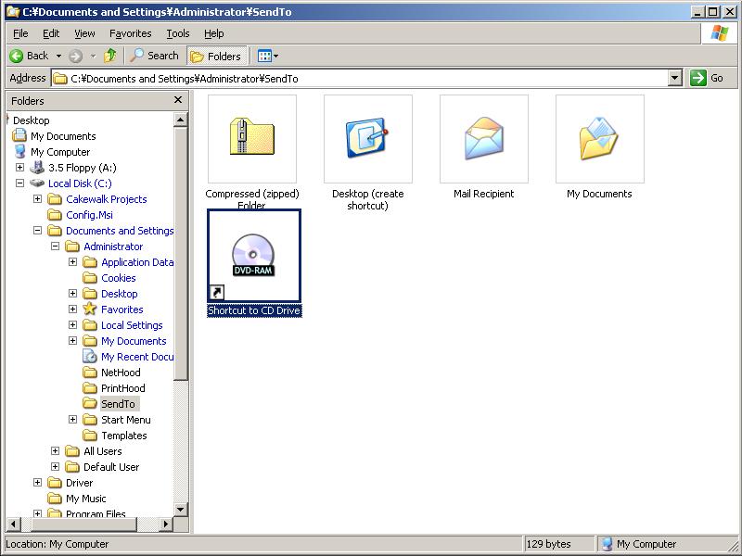Image resolution: width=742 pixels, height=556 pixels.
Task: Click the Search magnifier button
Action: coord(154,56)
